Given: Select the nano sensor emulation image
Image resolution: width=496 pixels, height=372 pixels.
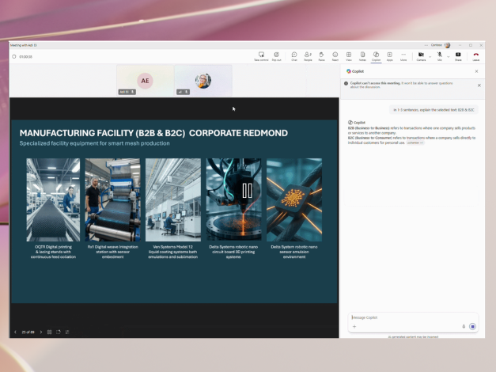Looking at the screenshot, I should point(294,199).
